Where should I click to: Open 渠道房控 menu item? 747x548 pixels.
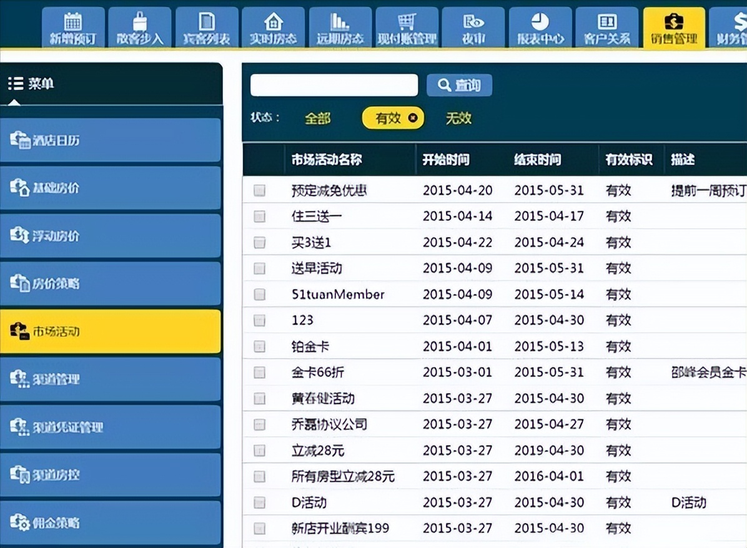[111, 475]
